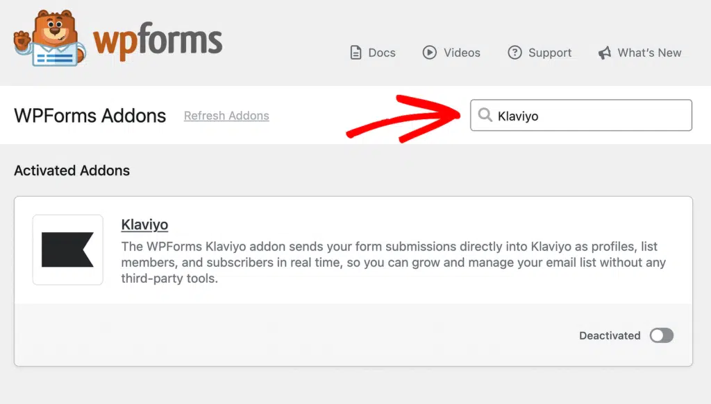Click the Videos play-circle icon

point(429,53)
